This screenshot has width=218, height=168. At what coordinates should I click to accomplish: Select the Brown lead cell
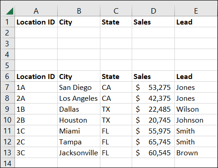pos(196,153)
